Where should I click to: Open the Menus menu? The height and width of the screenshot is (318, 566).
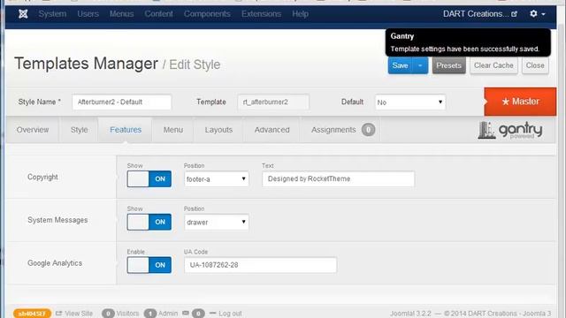(x=121, y=14)
